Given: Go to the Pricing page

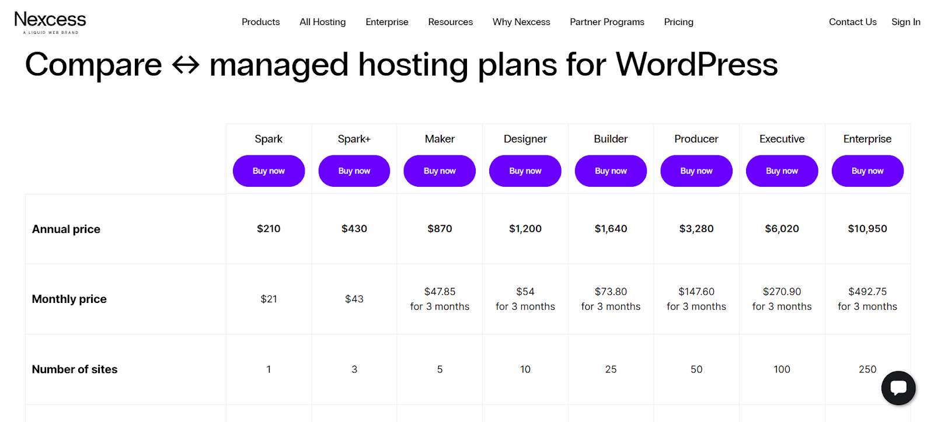Looking at the screenshot, I should 678,22.
